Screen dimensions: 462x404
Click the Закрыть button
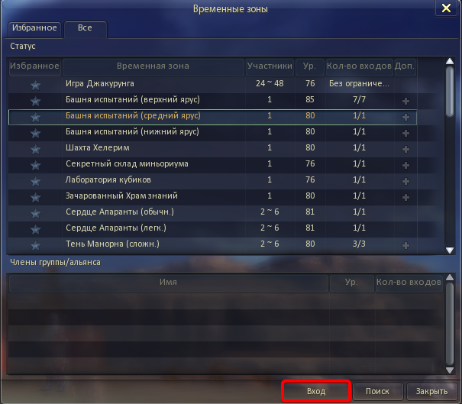(x=431, y=391)
